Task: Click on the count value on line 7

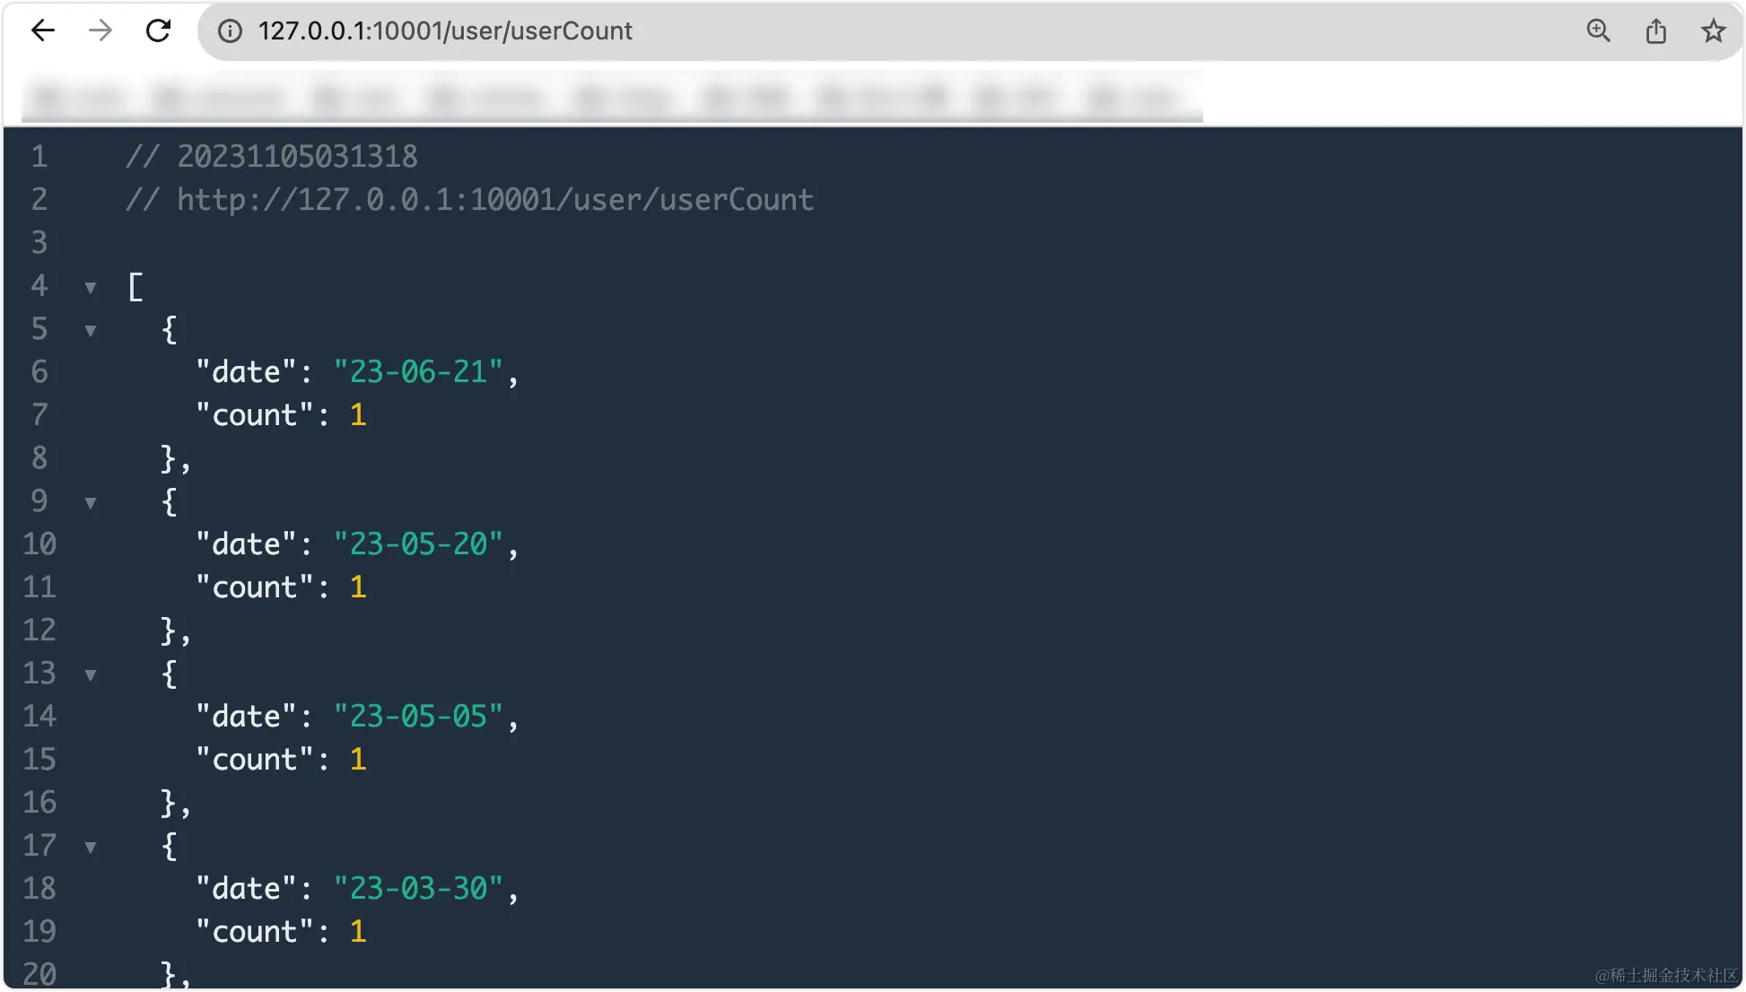Action: coord(360,414)
